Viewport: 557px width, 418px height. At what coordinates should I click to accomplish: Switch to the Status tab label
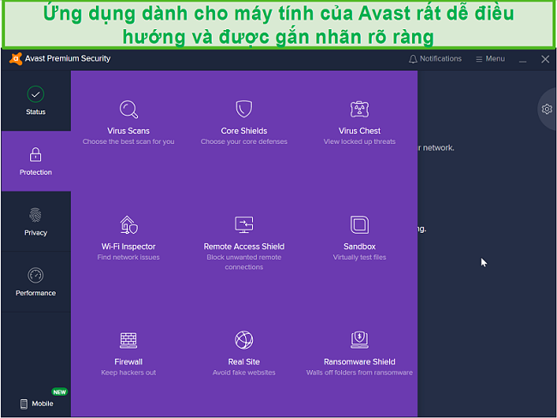click(35, 112)
